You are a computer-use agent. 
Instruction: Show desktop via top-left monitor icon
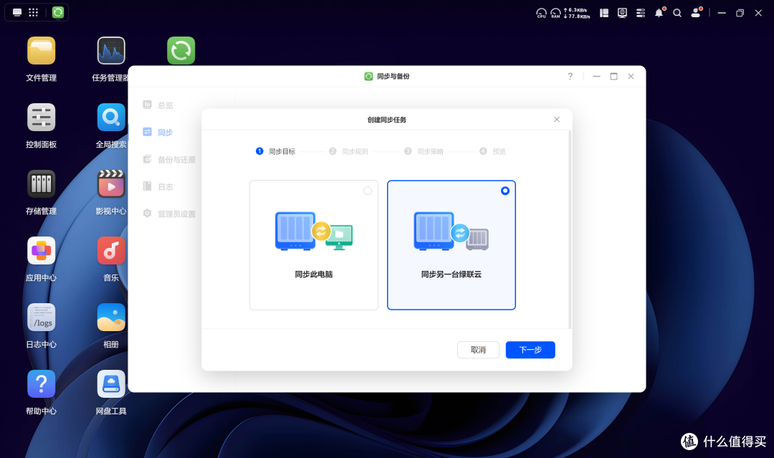17,12
